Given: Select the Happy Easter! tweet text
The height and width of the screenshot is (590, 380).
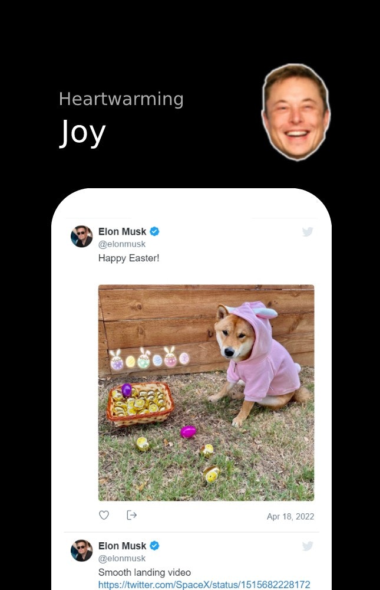Looking at the screenshot, I should pyautogui.click(x=129, y=258).
